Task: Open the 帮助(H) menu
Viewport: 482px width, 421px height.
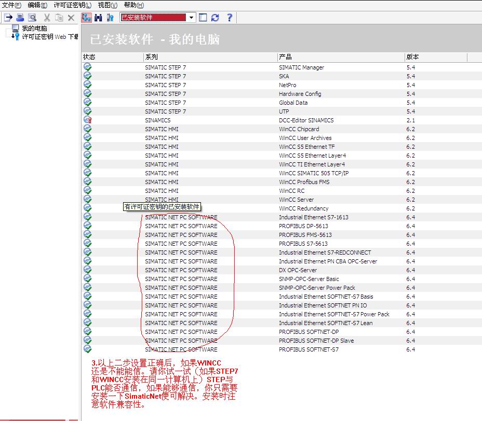Action: point(133,5)
